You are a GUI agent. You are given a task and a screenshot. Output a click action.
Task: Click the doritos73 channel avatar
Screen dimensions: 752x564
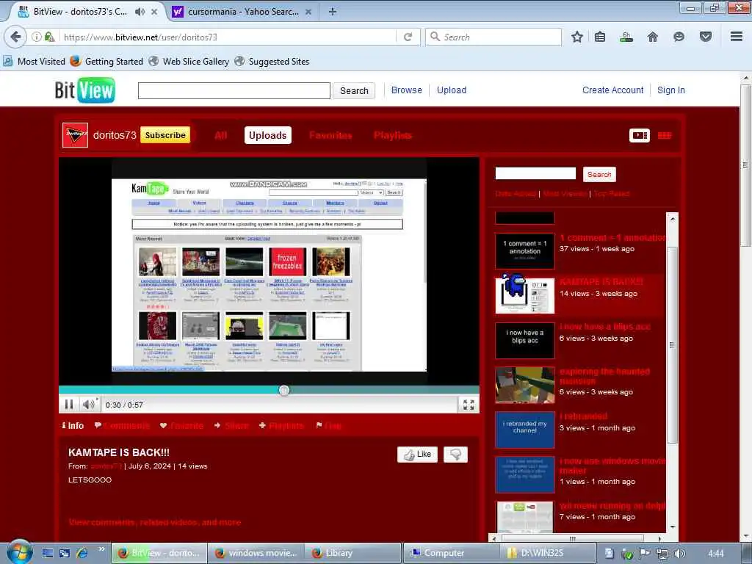[76, 135]
